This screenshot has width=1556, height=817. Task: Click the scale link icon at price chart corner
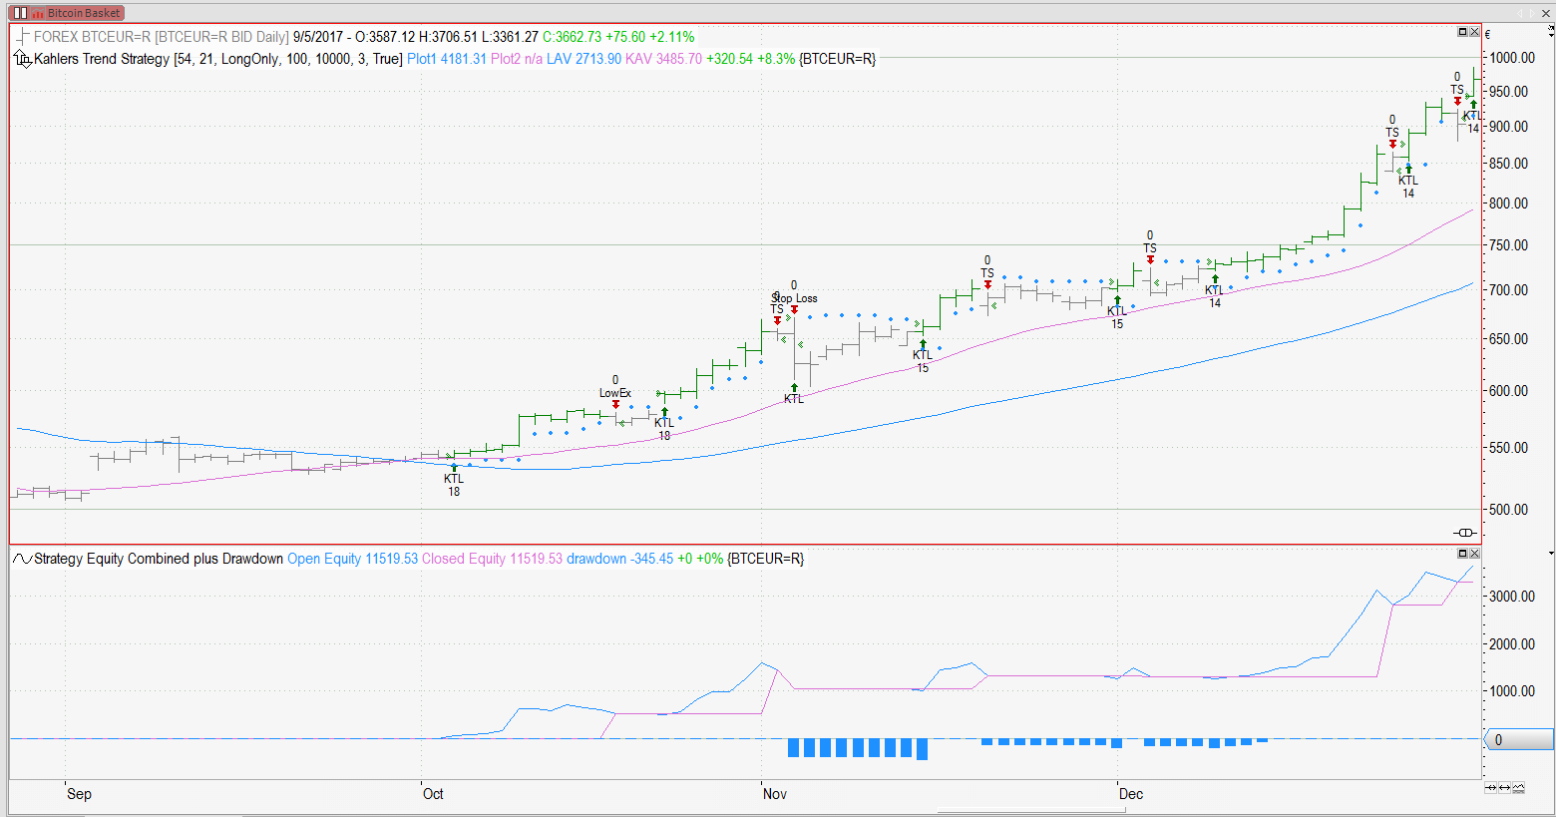1465,533
